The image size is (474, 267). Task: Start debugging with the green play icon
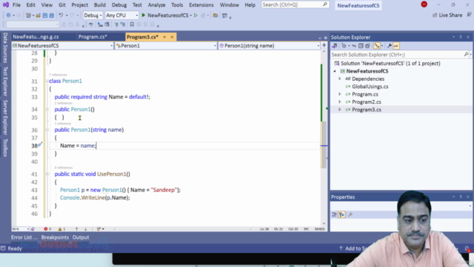tap(144, 15)
